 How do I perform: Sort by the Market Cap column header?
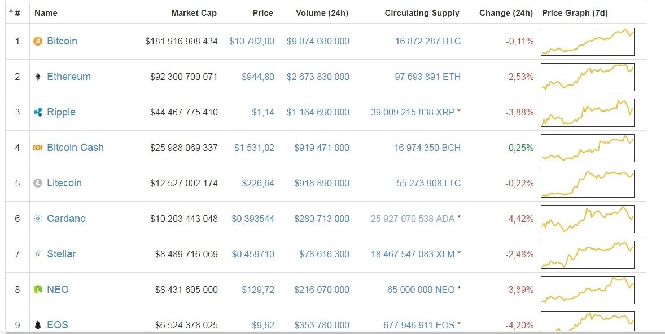194,12
